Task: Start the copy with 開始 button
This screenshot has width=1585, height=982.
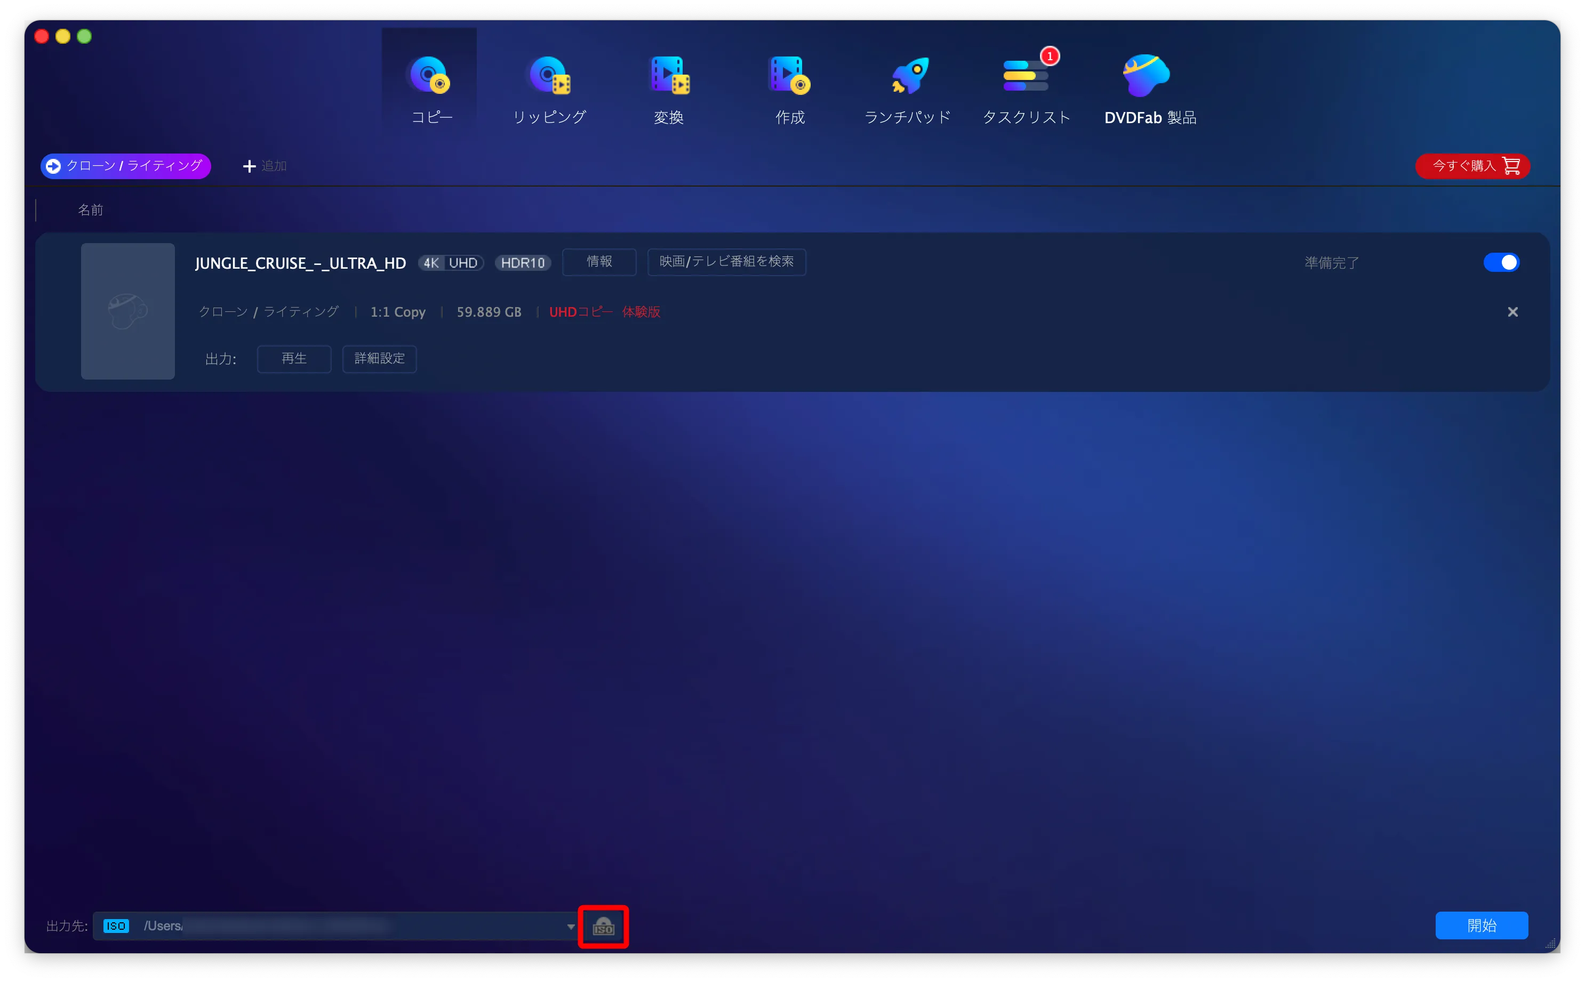Action: click(1482, 925)
